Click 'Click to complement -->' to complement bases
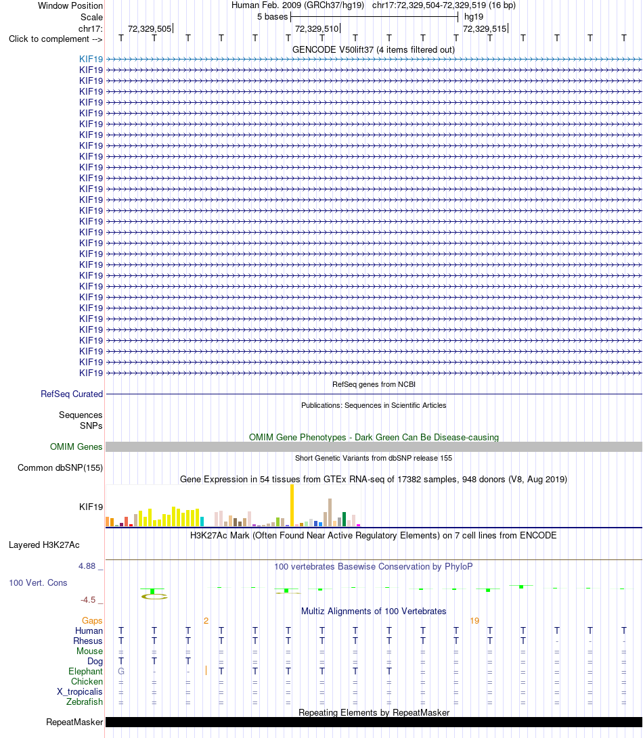Viewport: 643px width, 738px height. click(x=56, y=39)
